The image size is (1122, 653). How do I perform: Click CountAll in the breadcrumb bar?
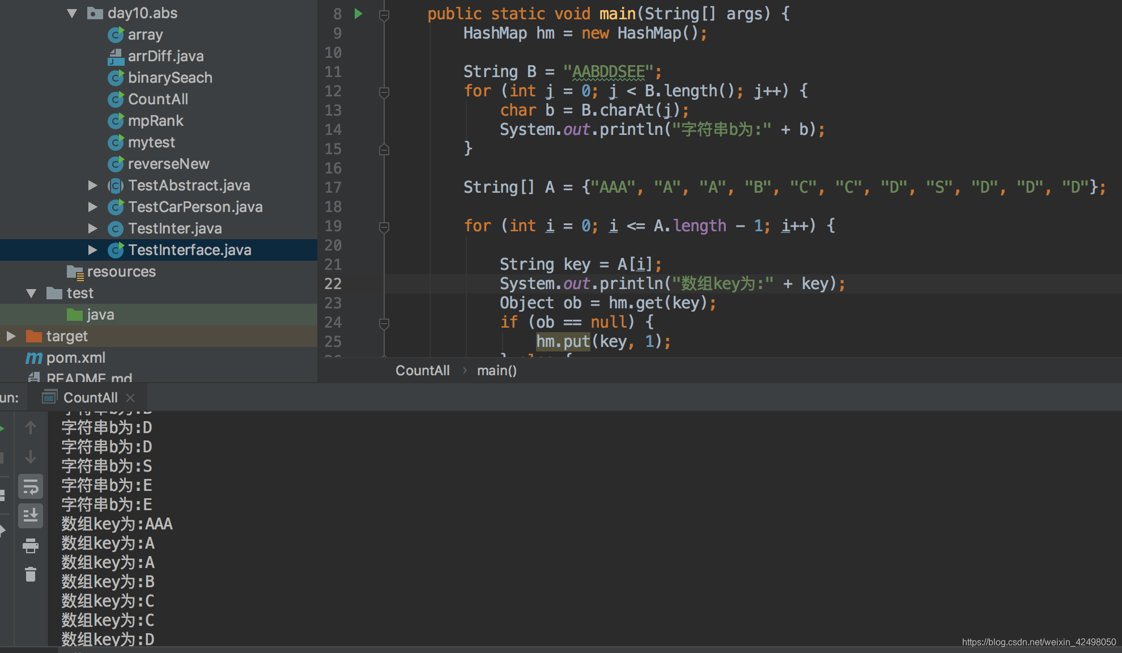422,371
